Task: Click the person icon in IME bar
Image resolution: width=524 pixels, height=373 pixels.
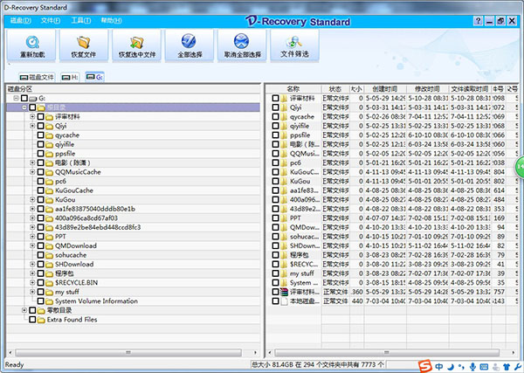Action: pos(495,367)
